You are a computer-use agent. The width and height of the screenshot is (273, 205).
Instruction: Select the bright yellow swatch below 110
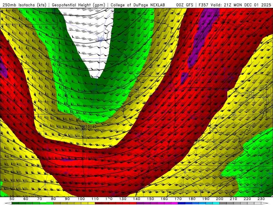tap(91, 203)
